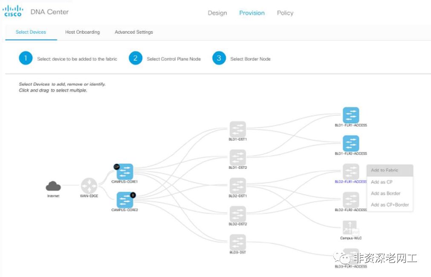
Task: Click step 1 circle for fabric devices
Action: point(26,58)
